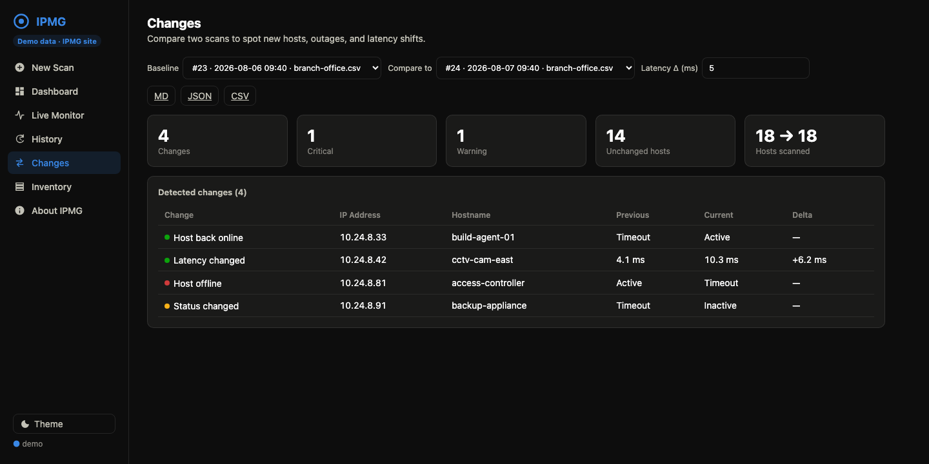Click the blue dot next to demo
Image resolution: width=929 pixels, height=464 pixels.
tap(16, 443)
